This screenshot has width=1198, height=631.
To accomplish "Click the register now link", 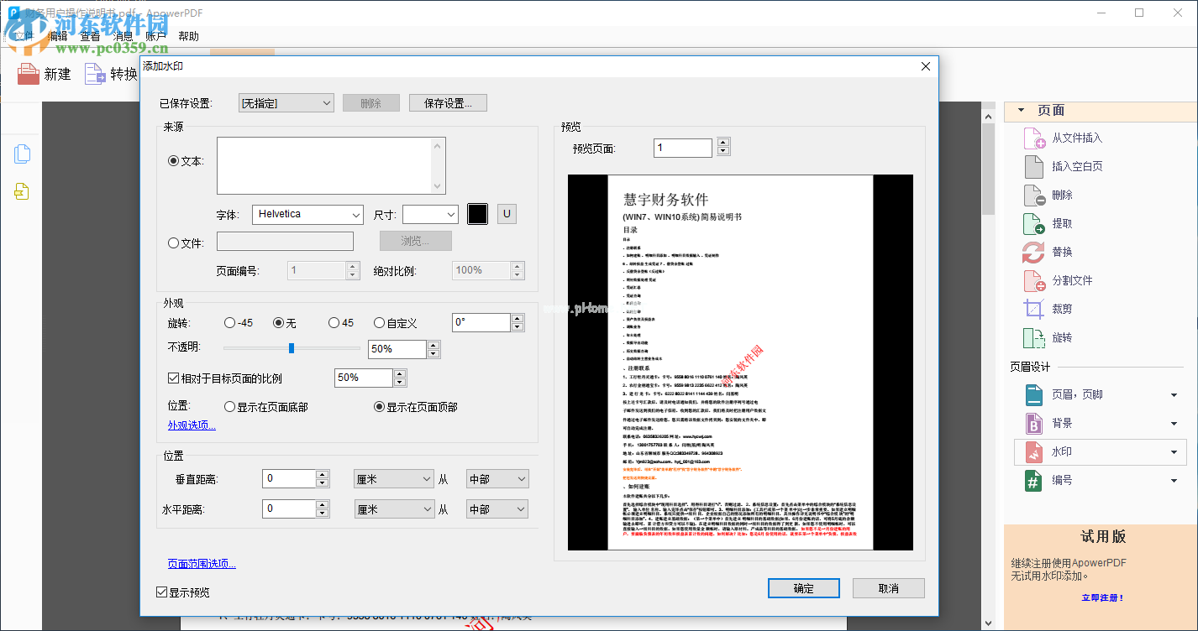I will click(1102, 597).
